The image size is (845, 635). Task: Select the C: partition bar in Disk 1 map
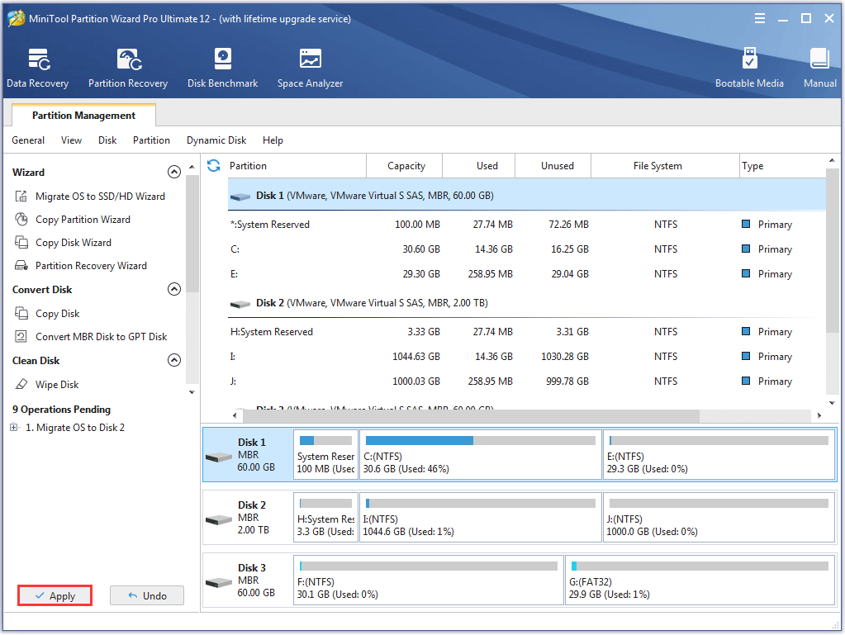480,454
